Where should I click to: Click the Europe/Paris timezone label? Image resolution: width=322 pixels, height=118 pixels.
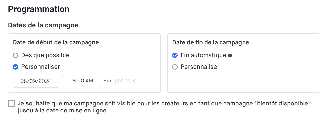point(119,81)
